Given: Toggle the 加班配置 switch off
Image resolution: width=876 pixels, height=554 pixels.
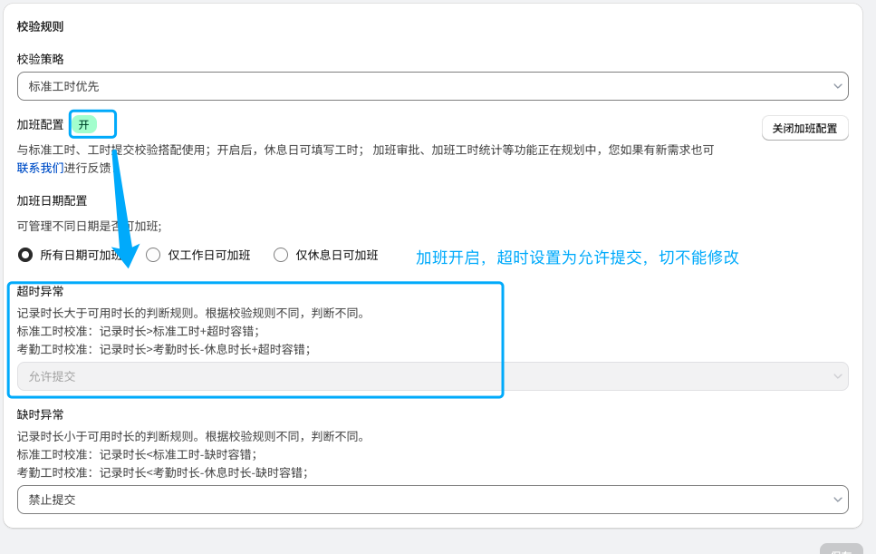Looking at the screenshot, I should [x=84, y=124].
